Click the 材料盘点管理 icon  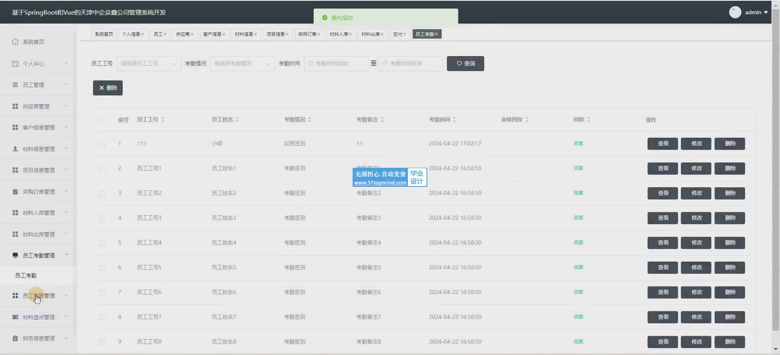pos(15,317)
